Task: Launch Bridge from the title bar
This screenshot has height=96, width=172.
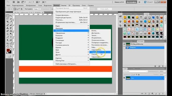Action: pos(14,2)
